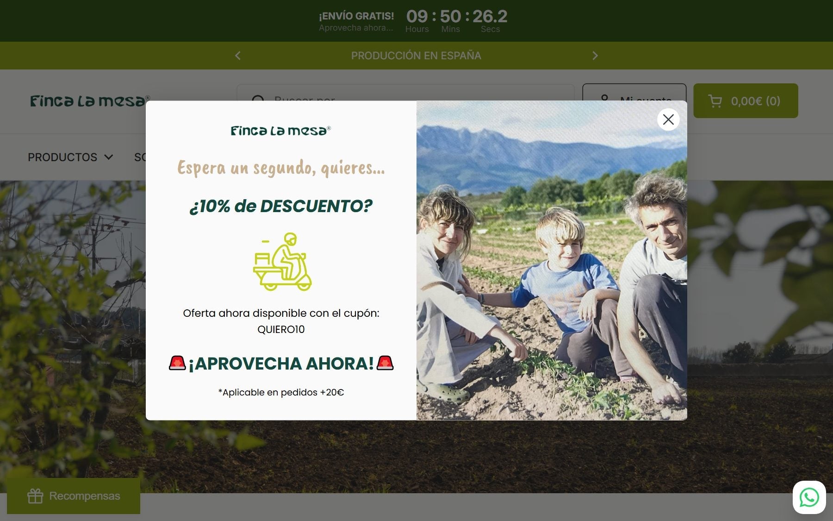Click the Aprovecha ahora... subtitle in top bar
Screen dimensions: 833x521
click(x=356, y=28)
